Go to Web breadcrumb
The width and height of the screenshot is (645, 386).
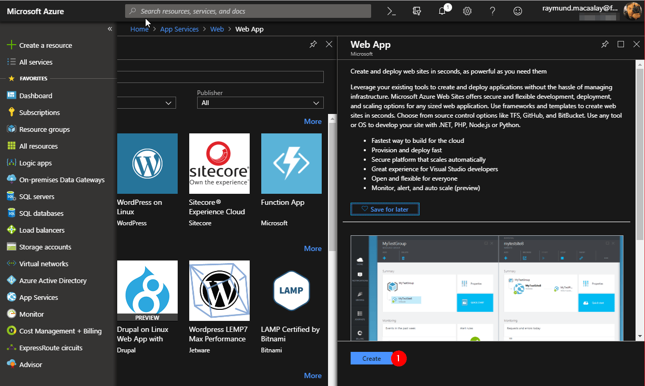click(217, 29)
